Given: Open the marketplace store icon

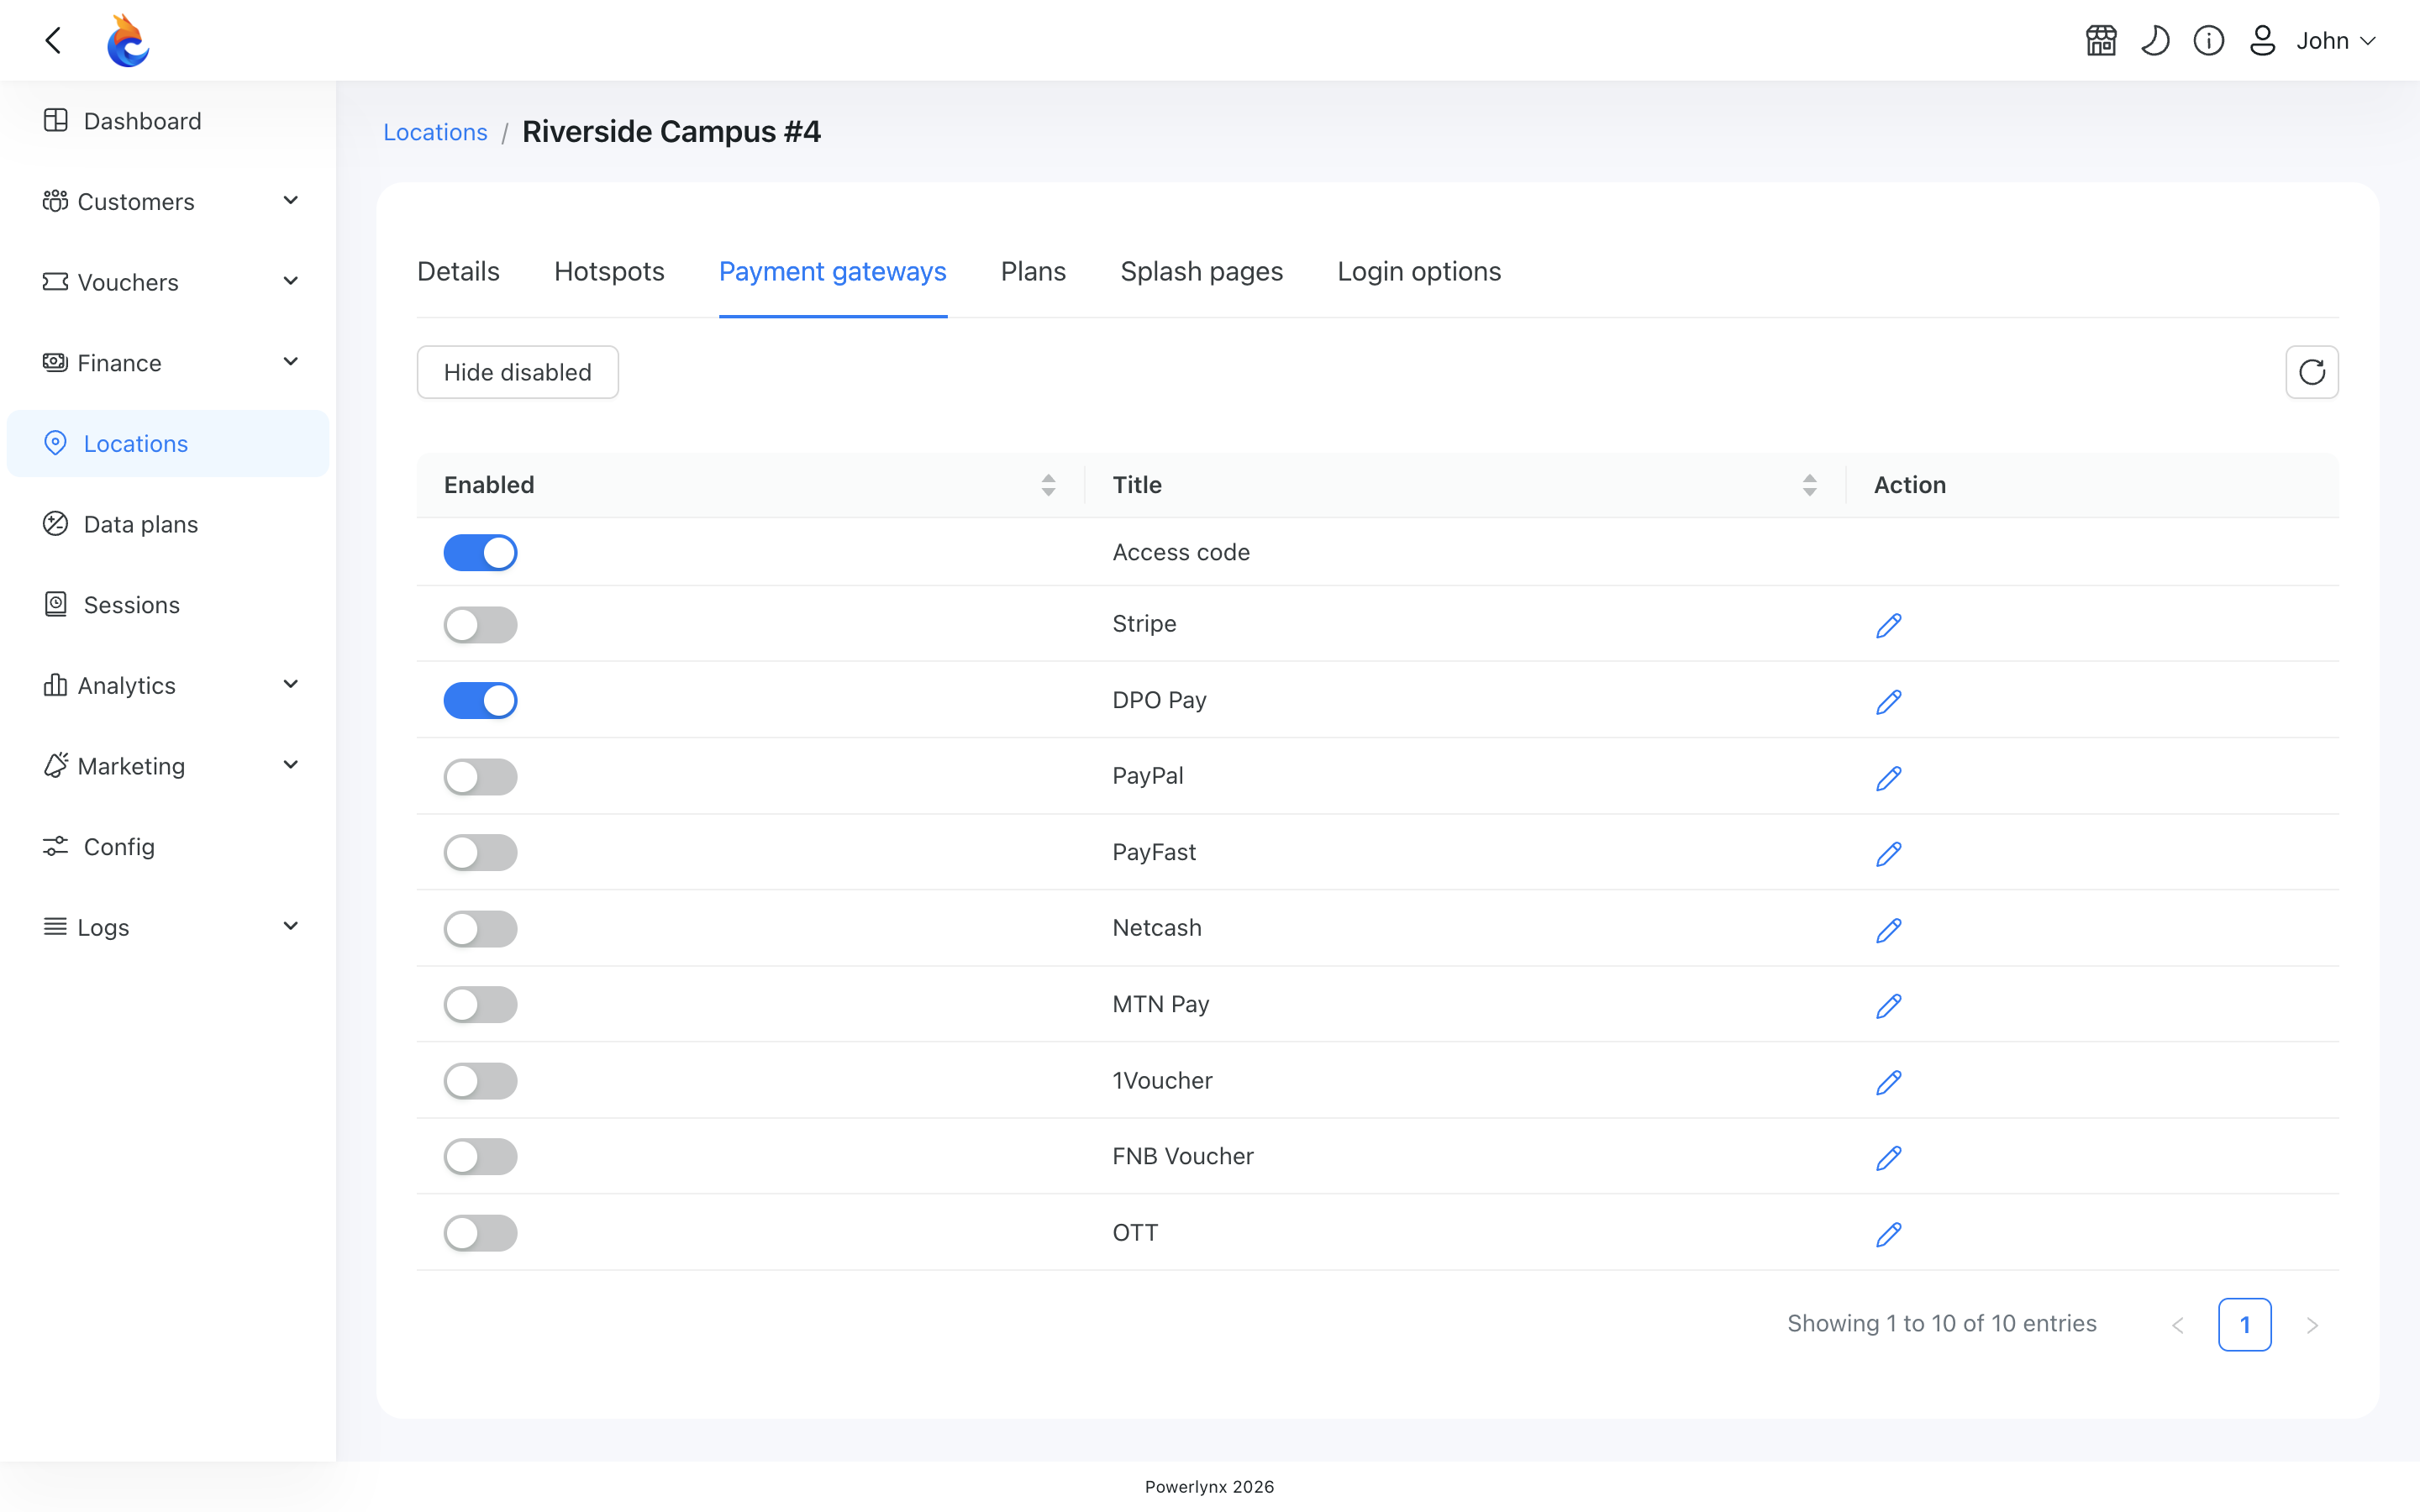Looking at the screenshot, I should 2101,40.
